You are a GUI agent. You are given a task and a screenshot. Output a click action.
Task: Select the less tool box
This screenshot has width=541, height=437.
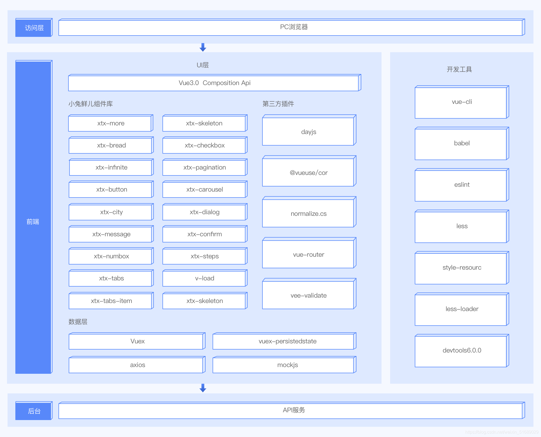(x=462, y=226)
